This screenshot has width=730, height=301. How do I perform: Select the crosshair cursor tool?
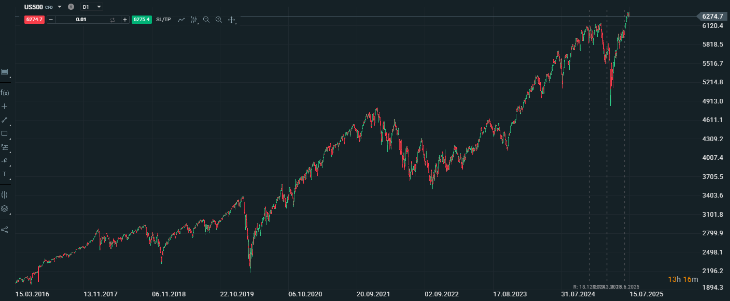click(x=5, y=106)
